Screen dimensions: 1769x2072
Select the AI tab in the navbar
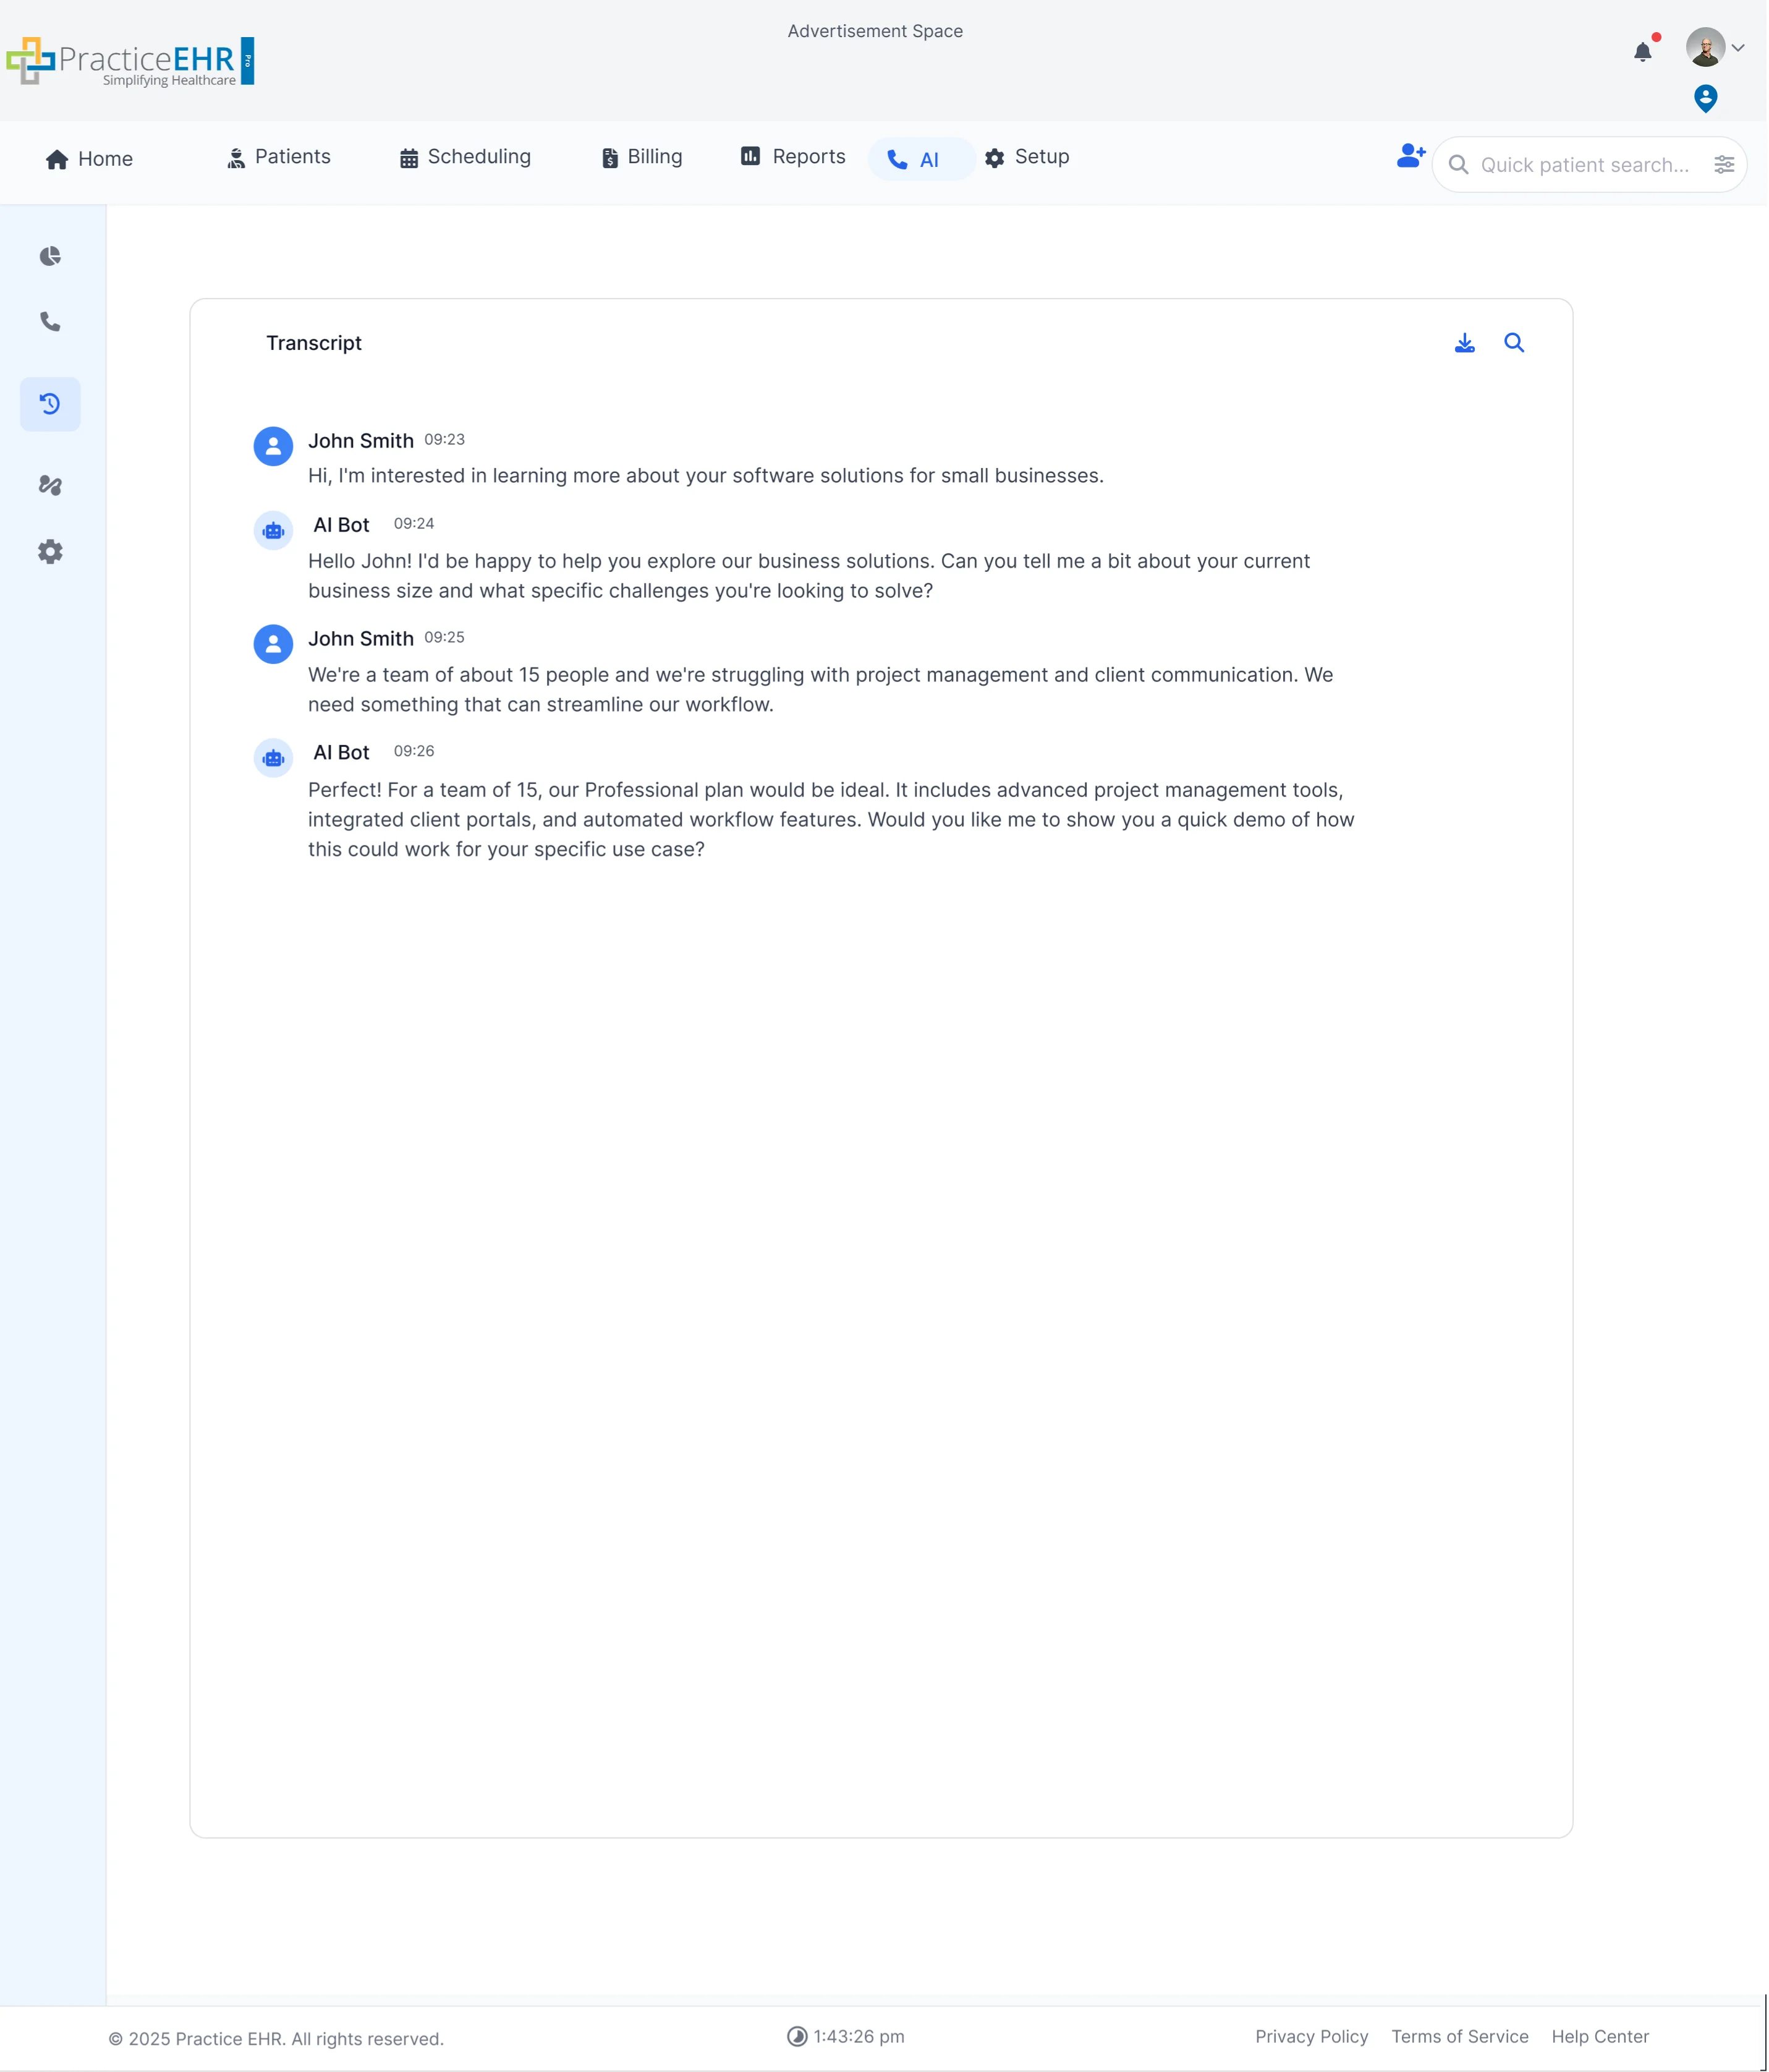[x=920, y=158]
